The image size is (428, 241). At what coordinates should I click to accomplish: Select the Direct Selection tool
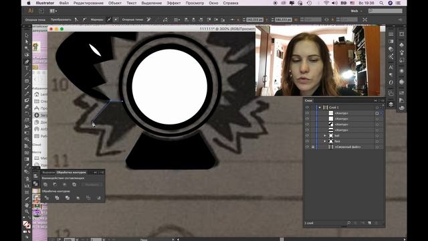27,42
